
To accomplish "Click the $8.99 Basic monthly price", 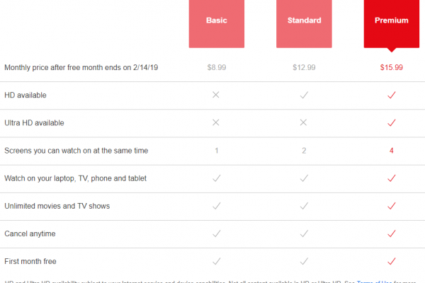I will 217,67.
